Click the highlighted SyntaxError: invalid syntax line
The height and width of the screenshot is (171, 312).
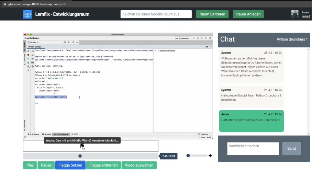[x=51, y=97]
